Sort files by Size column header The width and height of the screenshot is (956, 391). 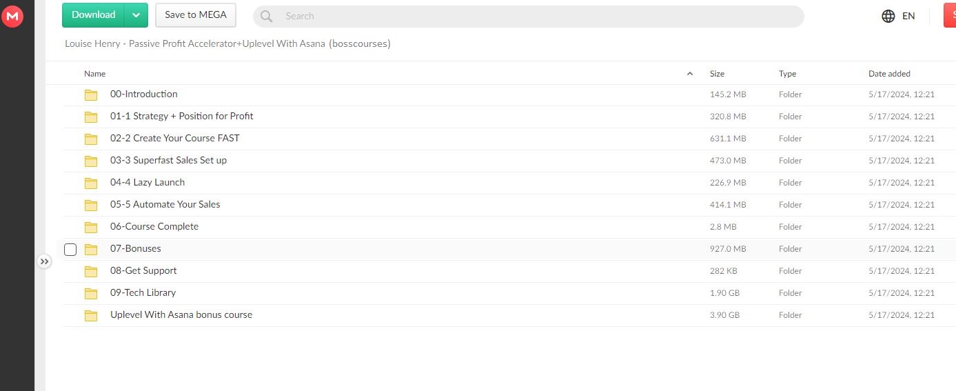point(717,74)
